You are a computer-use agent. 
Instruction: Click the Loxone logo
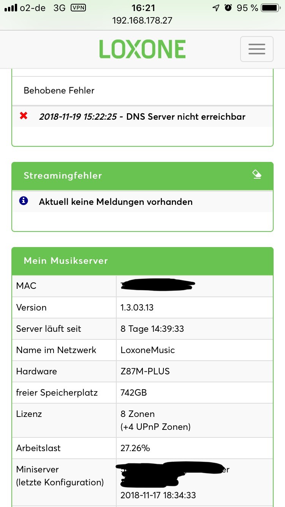pyautogui.click(x=142, y=49)
